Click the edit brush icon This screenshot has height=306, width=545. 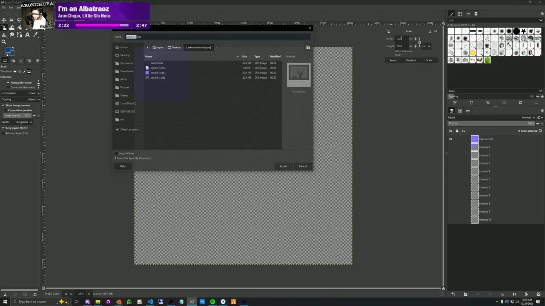[455, 102]
